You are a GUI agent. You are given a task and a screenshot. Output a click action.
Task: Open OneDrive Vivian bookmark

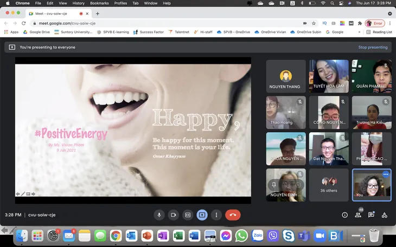coord(270,32)
